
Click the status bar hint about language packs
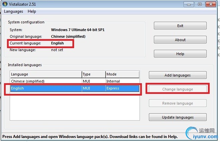(x=90, y=137)
